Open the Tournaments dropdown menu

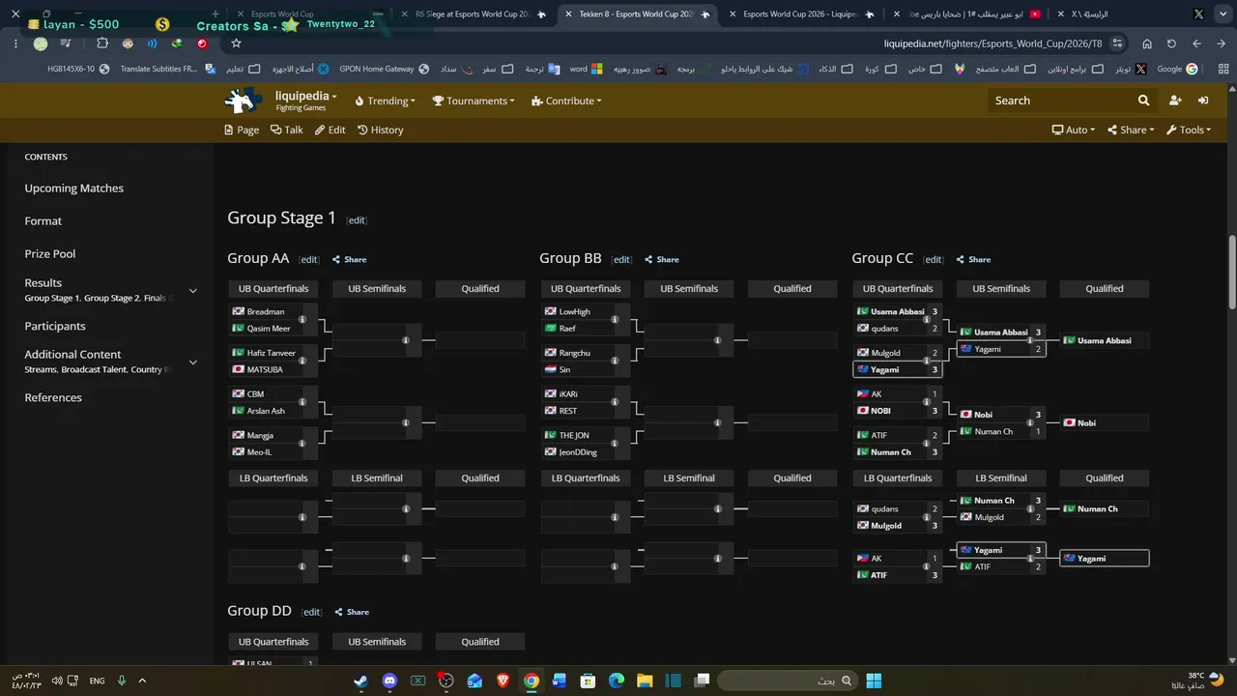(473, 101)
